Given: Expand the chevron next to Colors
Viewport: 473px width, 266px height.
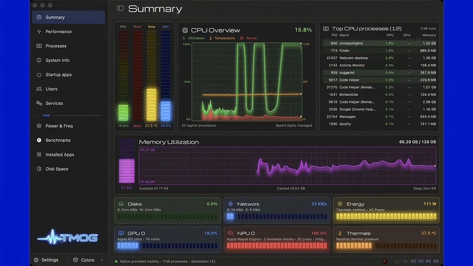Looking at the screenshot, I should 102,260.
